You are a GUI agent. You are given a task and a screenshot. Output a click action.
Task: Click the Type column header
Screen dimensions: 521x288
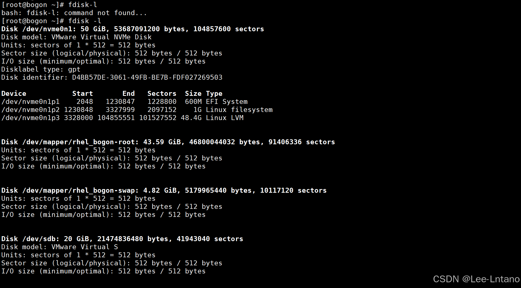(214, 94)
